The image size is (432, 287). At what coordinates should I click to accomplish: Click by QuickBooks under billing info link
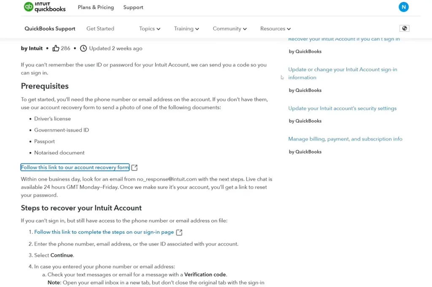tap(305, 152)
